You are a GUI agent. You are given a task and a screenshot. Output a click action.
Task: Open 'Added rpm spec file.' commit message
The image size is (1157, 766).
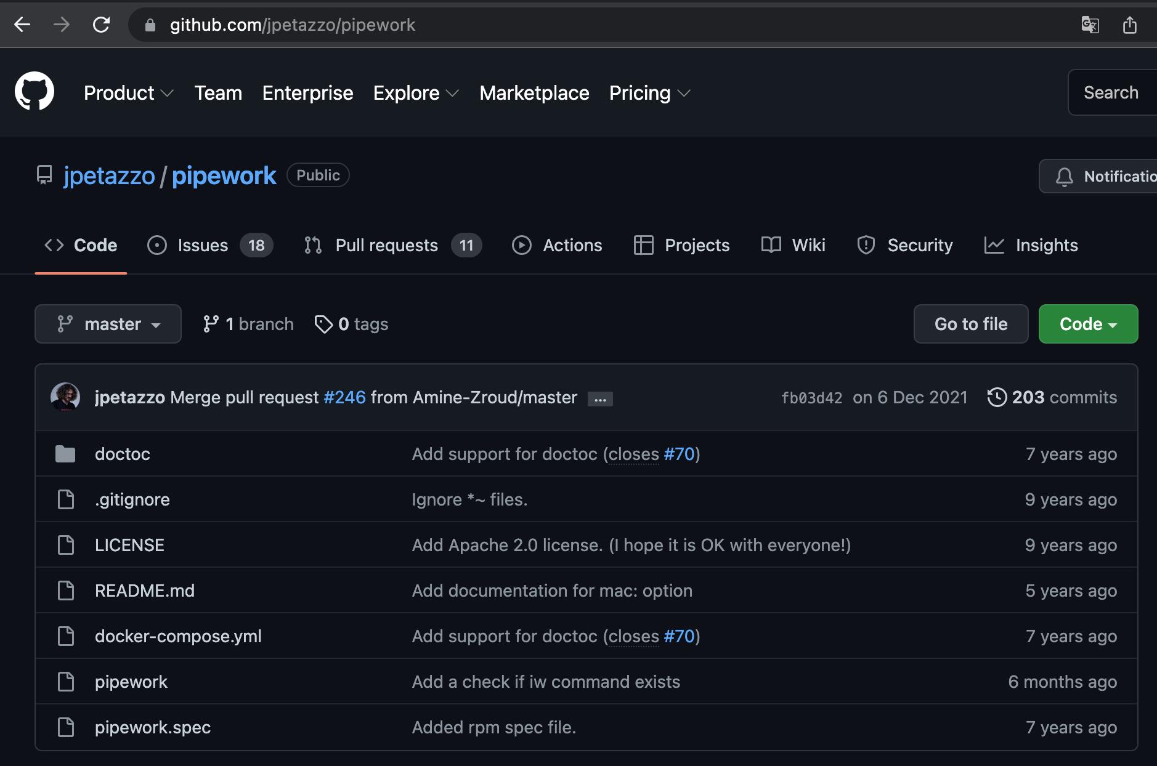click(494, 727)
